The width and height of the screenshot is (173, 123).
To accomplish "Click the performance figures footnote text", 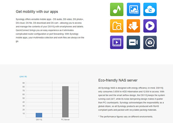I will click(x=126, y=117).
